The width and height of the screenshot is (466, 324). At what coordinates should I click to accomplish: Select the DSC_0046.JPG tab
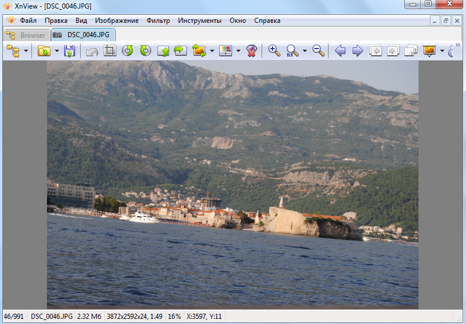coord(83,35)
